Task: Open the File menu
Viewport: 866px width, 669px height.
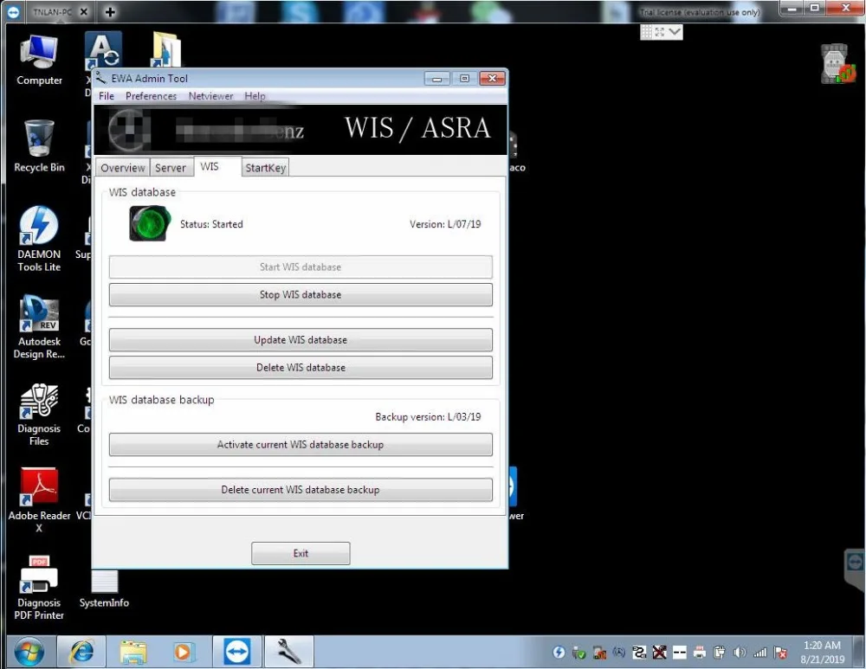Action: point(106,96)
